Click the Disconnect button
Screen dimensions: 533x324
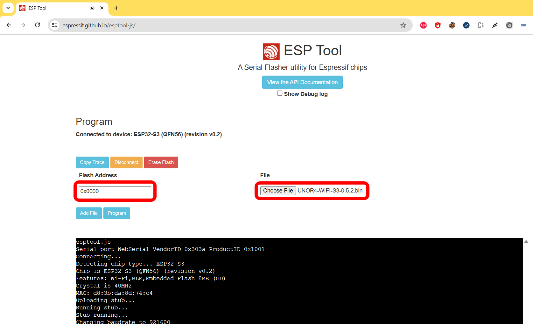click(126, 162)
